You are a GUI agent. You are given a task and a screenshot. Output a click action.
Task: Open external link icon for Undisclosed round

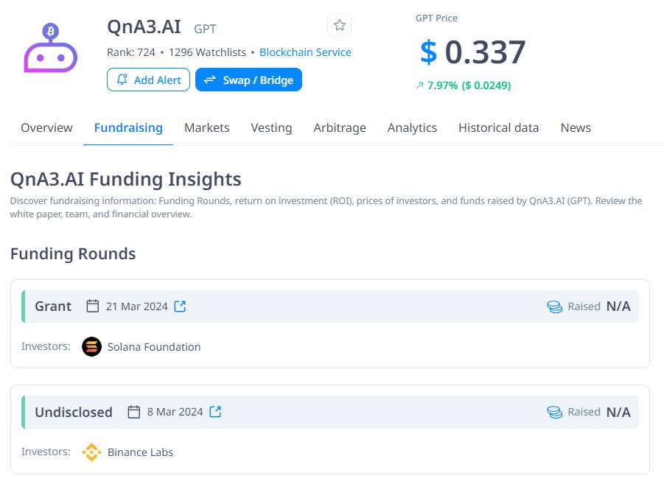coord(215,412)
